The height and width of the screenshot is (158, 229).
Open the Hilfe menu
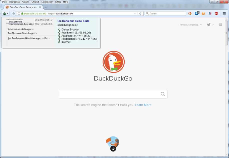coord(65,2)
